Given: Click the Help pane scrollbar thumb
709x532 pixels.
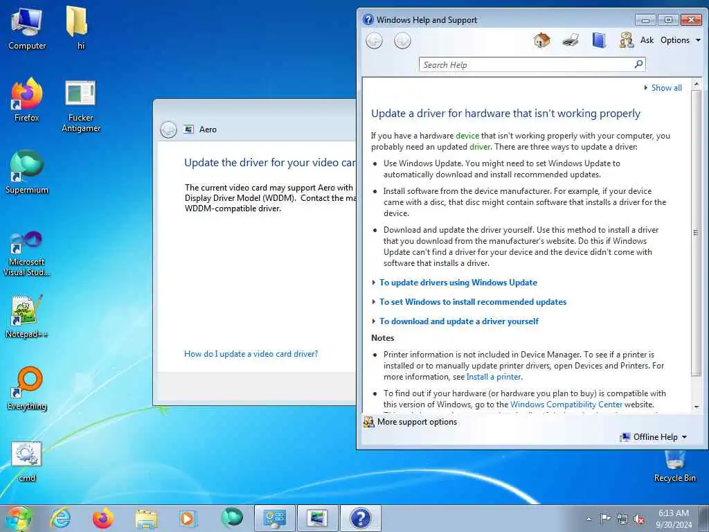Looking at the screenshot, I should (696, 233).
